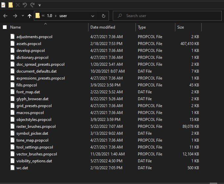Go up one folder level with Up arrow

tap(30, 16)
